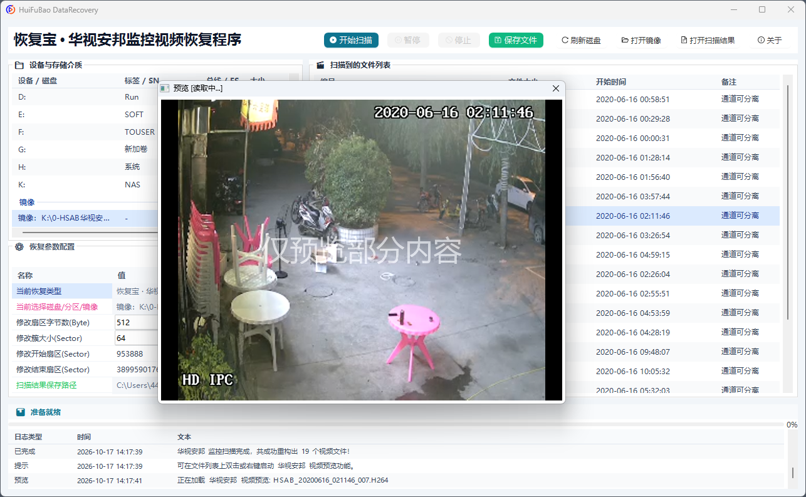Start scanning with the 开始扫描 button
This screenshot has height=497, width=806.
coord(351,40)
